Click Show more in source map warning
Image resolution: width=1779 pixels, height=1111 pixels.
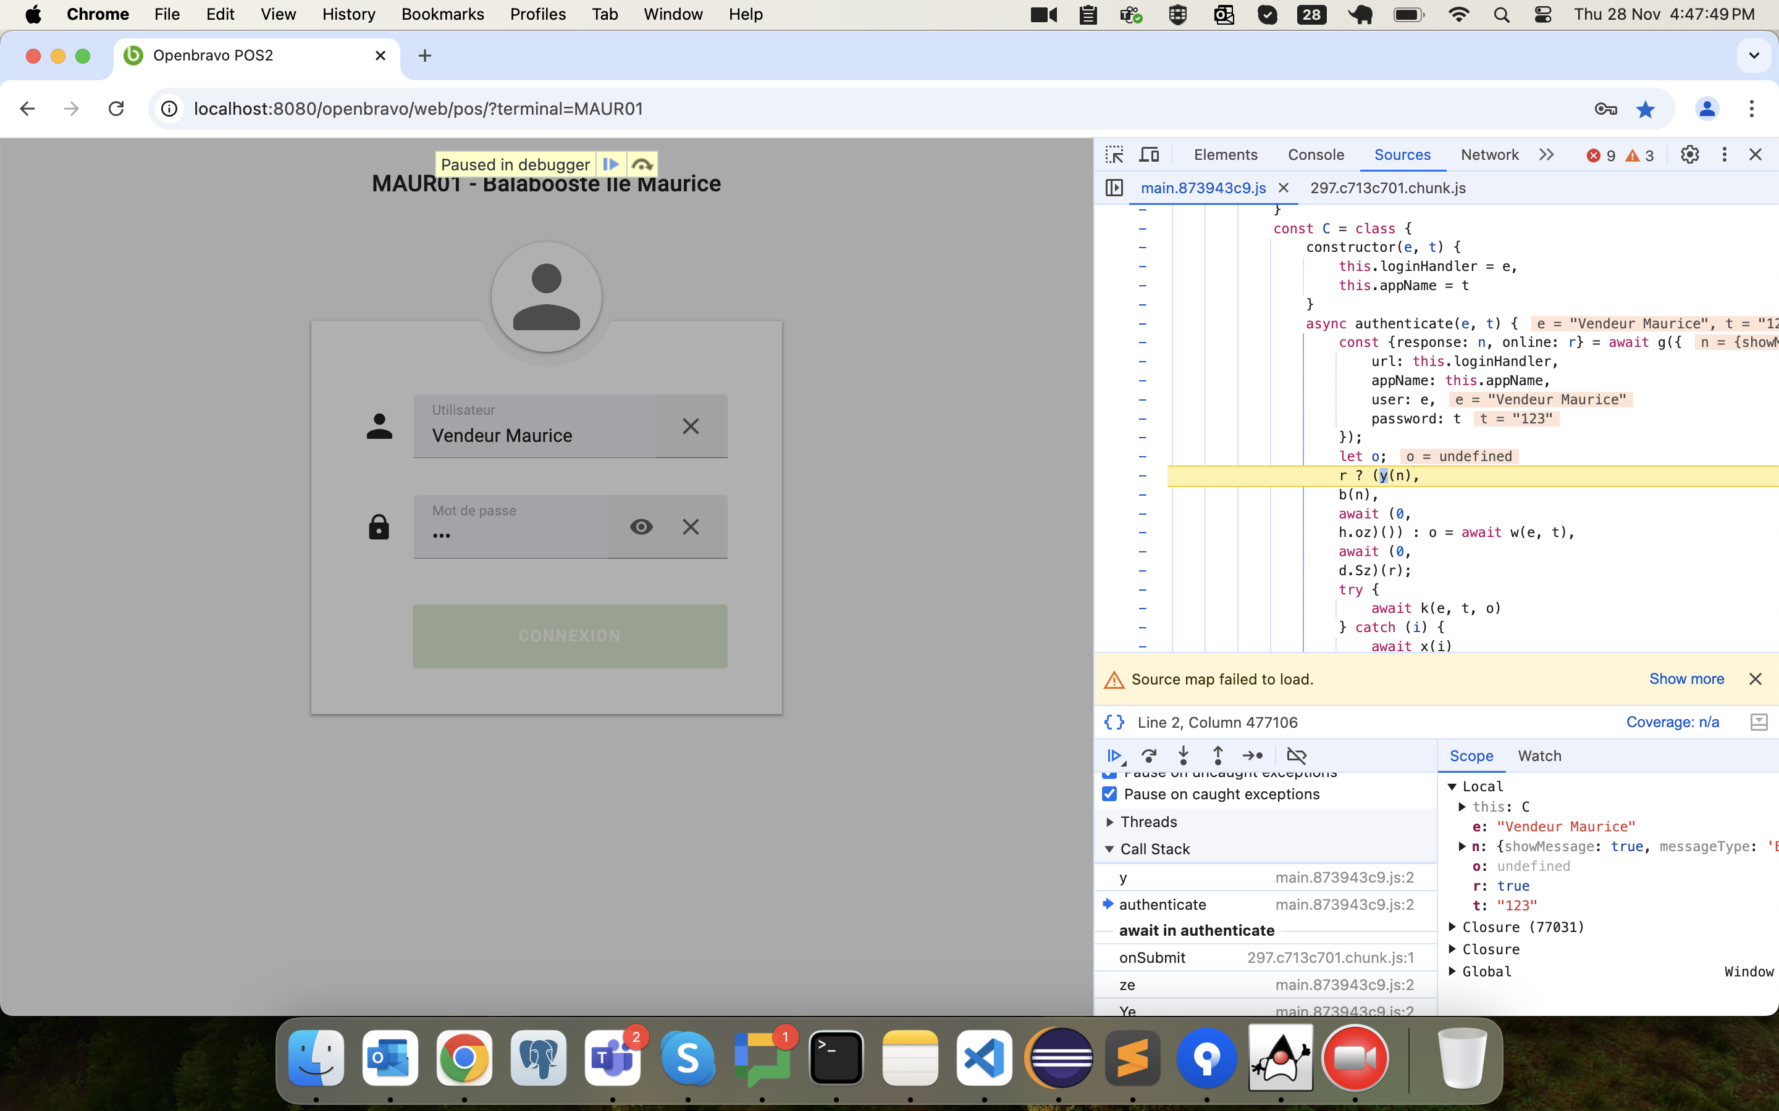pyautogui.click(x=1686, y=679)
